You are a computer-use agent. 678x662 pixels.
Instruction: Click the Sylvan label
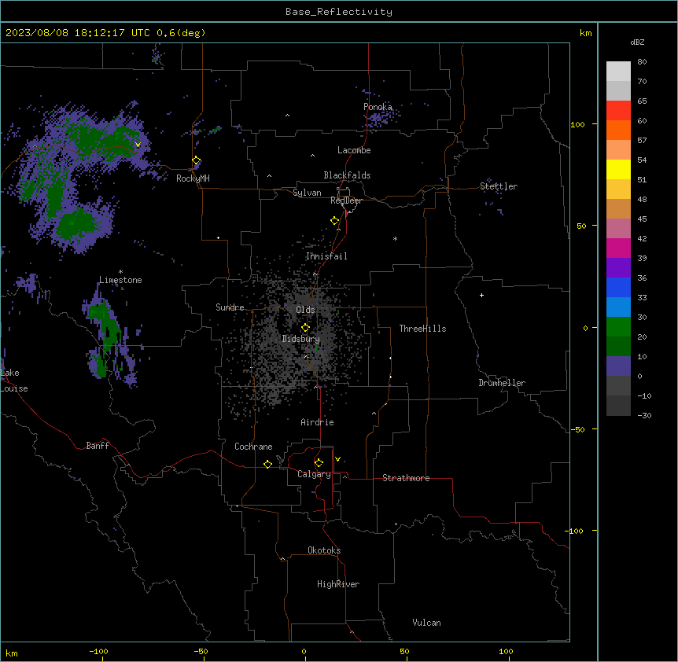(x=307, y=193)
